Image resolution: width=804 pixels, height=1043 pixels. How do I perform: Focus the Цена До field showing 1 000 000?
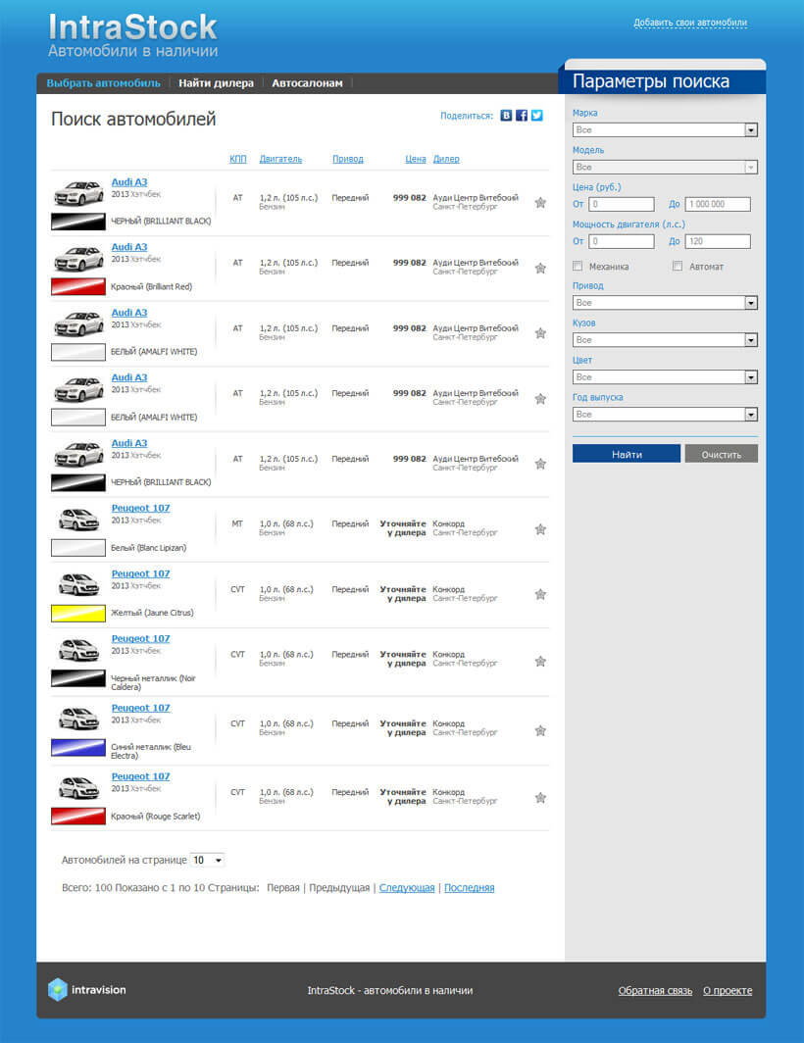point(718,204)
